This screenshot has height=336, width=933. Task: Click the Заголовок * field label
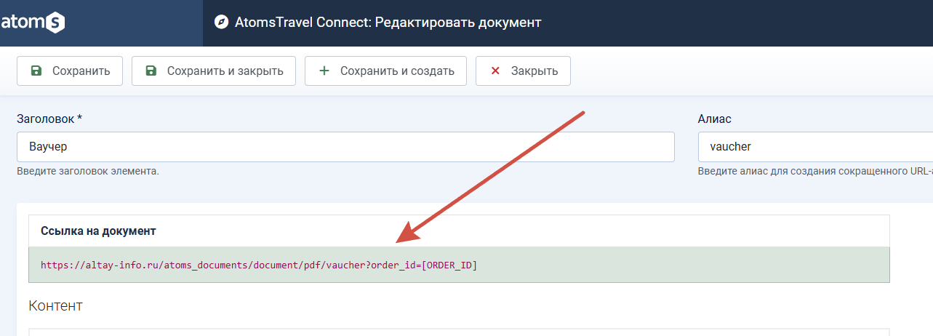point(49,119)
